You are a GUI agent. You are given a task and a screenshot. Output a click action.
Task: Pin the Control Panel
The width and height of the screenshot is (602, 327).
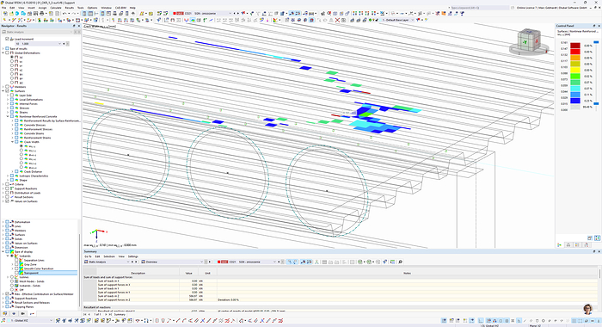(594, 26)
